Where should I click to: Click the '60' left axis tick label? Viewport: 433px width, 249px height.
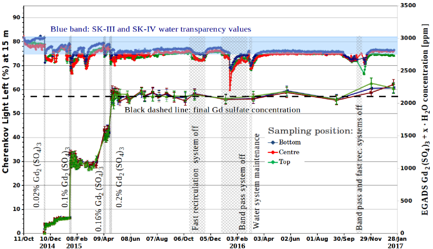click(17, 90)
